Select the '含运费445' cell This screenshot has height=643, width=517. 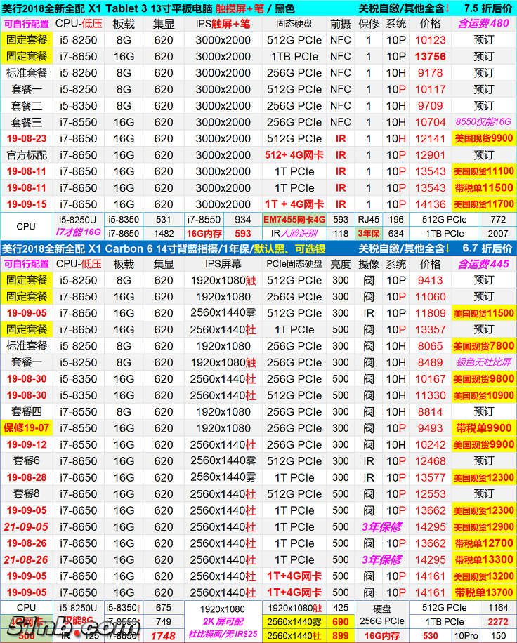coord(483,264)
